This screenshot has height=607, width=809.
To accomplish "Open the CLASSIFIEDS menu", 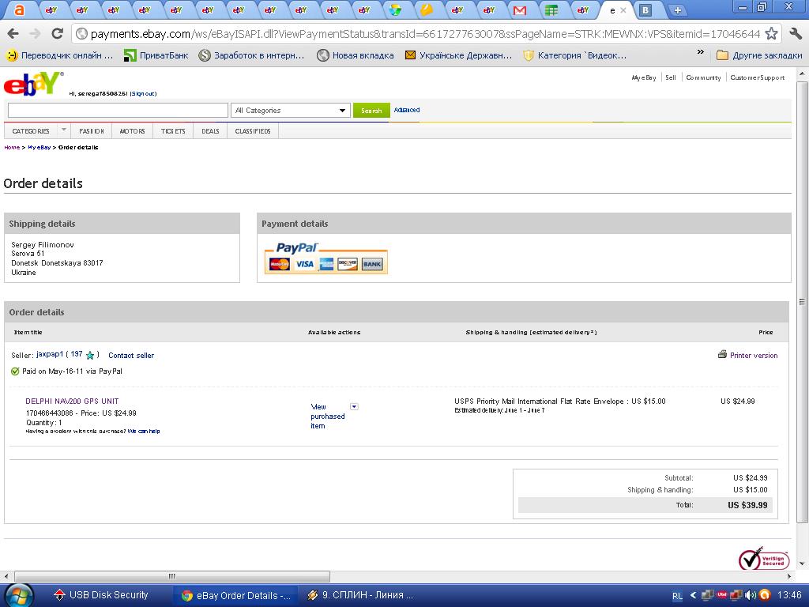I will point(253,131).
